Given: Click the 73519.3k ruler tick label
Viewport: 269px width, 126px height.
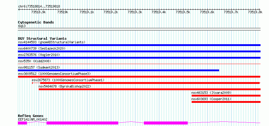Looking at the screenshot, I should (x=135, y=12).
